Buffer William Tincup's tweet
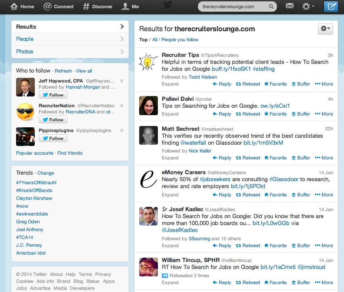Viewport: 344px width, 292px height. pyautogui.click(x=301, y=282)
